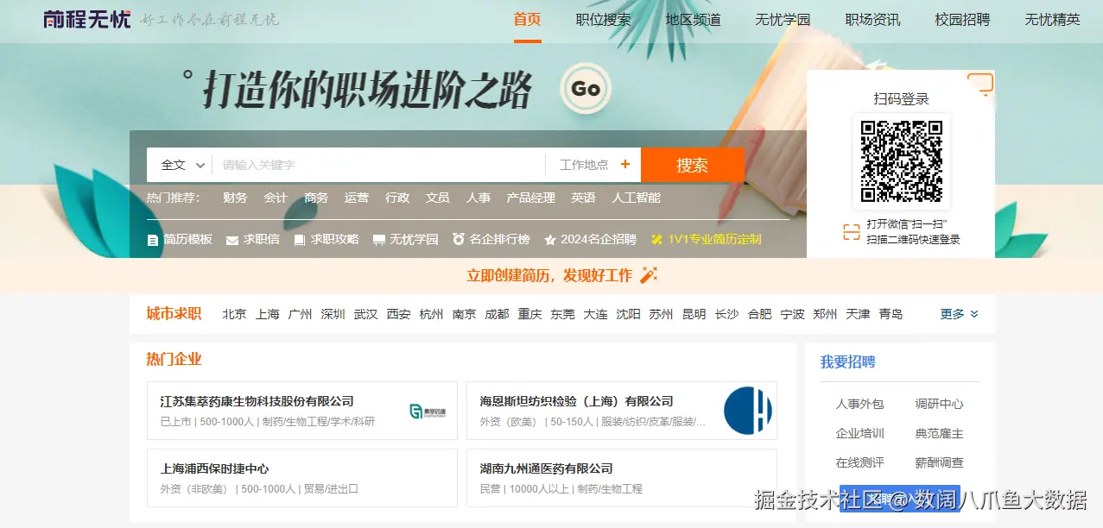1103x528 pixels.
Task: Click the 我要招聘 heading
Action: click(x=847, y=362)
